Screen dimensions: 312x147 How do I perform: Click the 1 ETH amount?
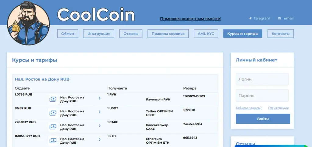[112, 136]
